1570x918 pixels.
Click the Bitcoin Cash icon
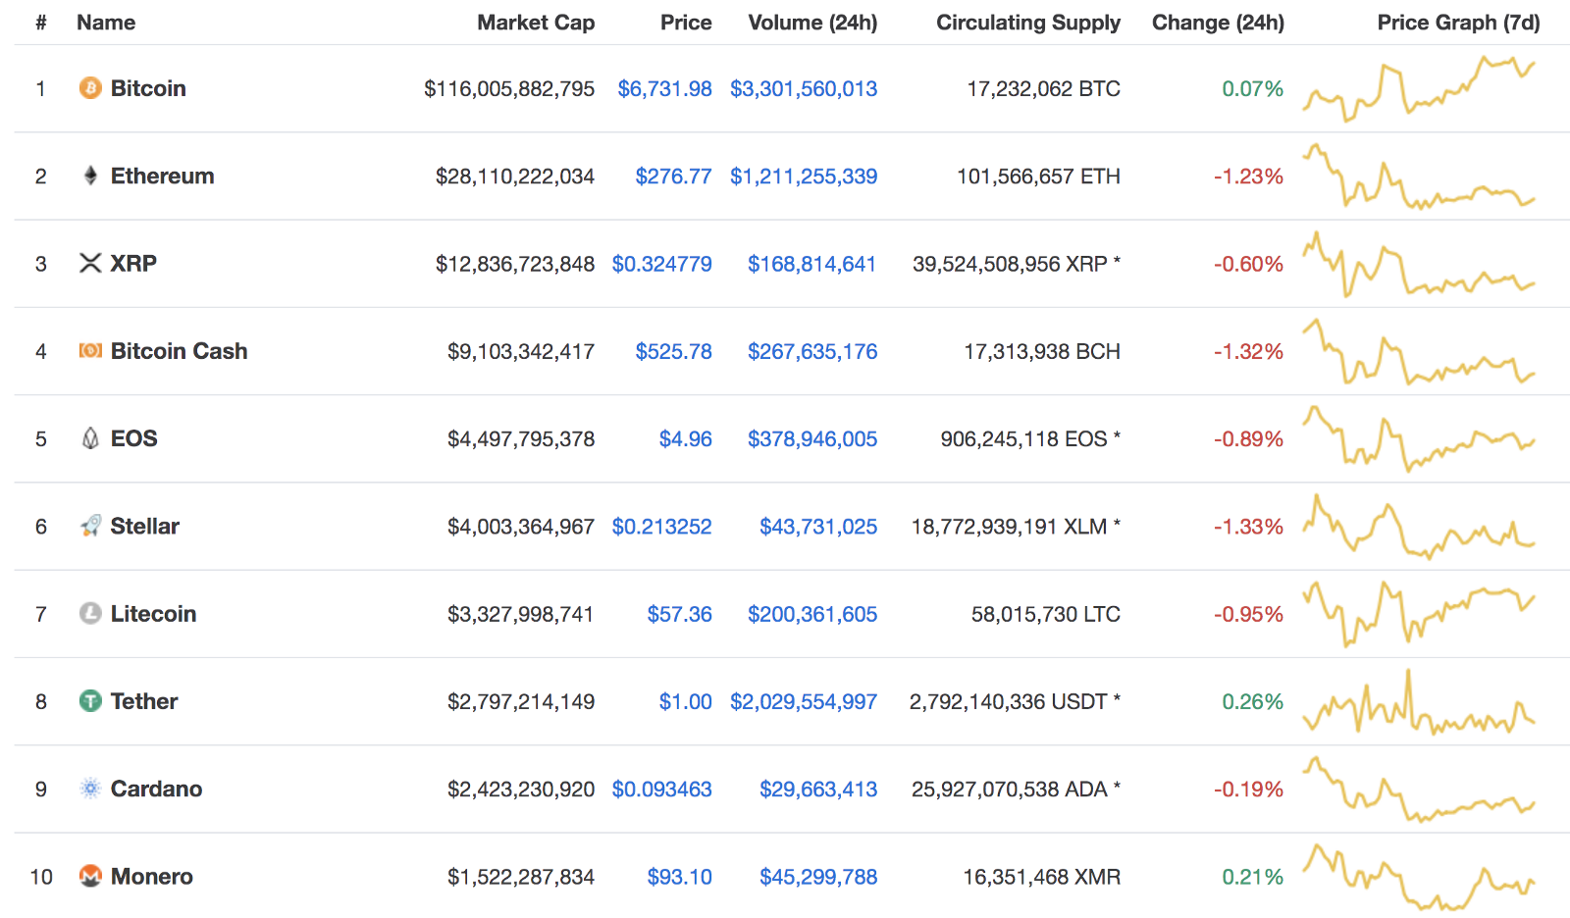(90, 351)
